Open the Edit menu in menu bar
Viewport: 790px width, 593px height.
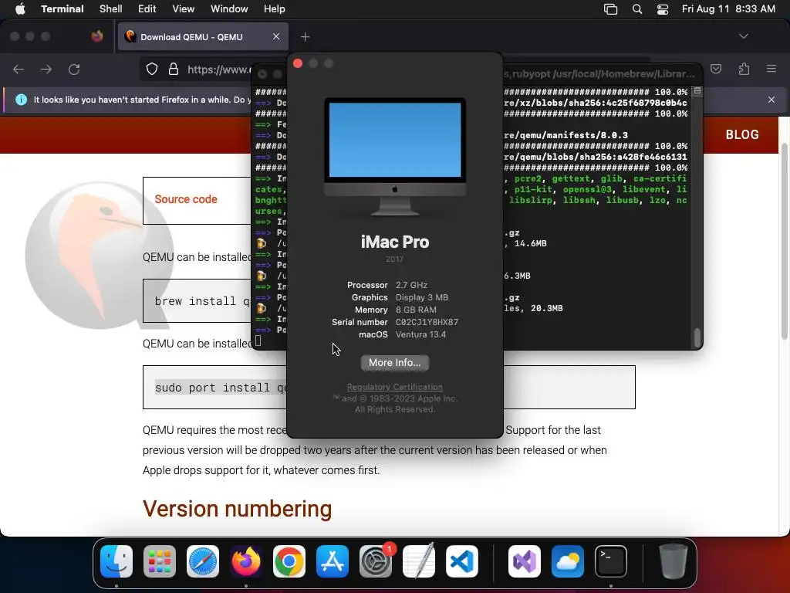(147, 8)
